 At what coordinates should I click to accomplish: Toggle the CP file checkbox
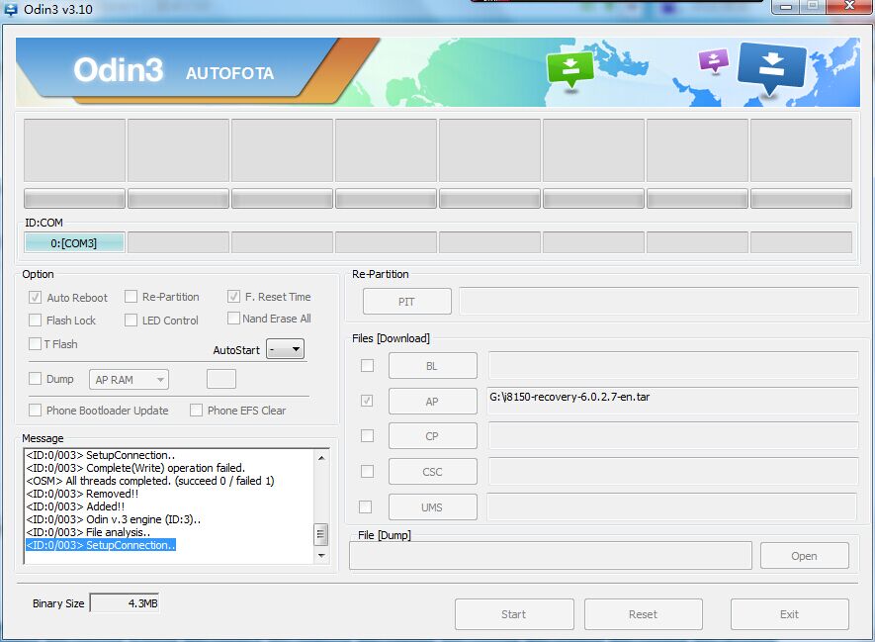[x=367, y=435]
